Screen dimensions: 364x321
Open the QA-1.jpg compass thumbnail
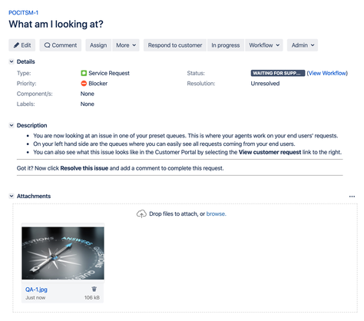pos(63,253)
